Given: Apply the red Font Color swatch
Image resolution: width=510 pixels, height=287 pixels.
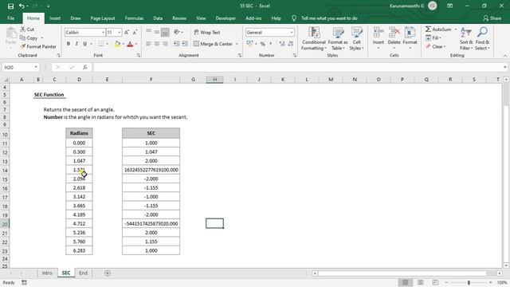Looking at the screenshot, I should pos(130,44).
